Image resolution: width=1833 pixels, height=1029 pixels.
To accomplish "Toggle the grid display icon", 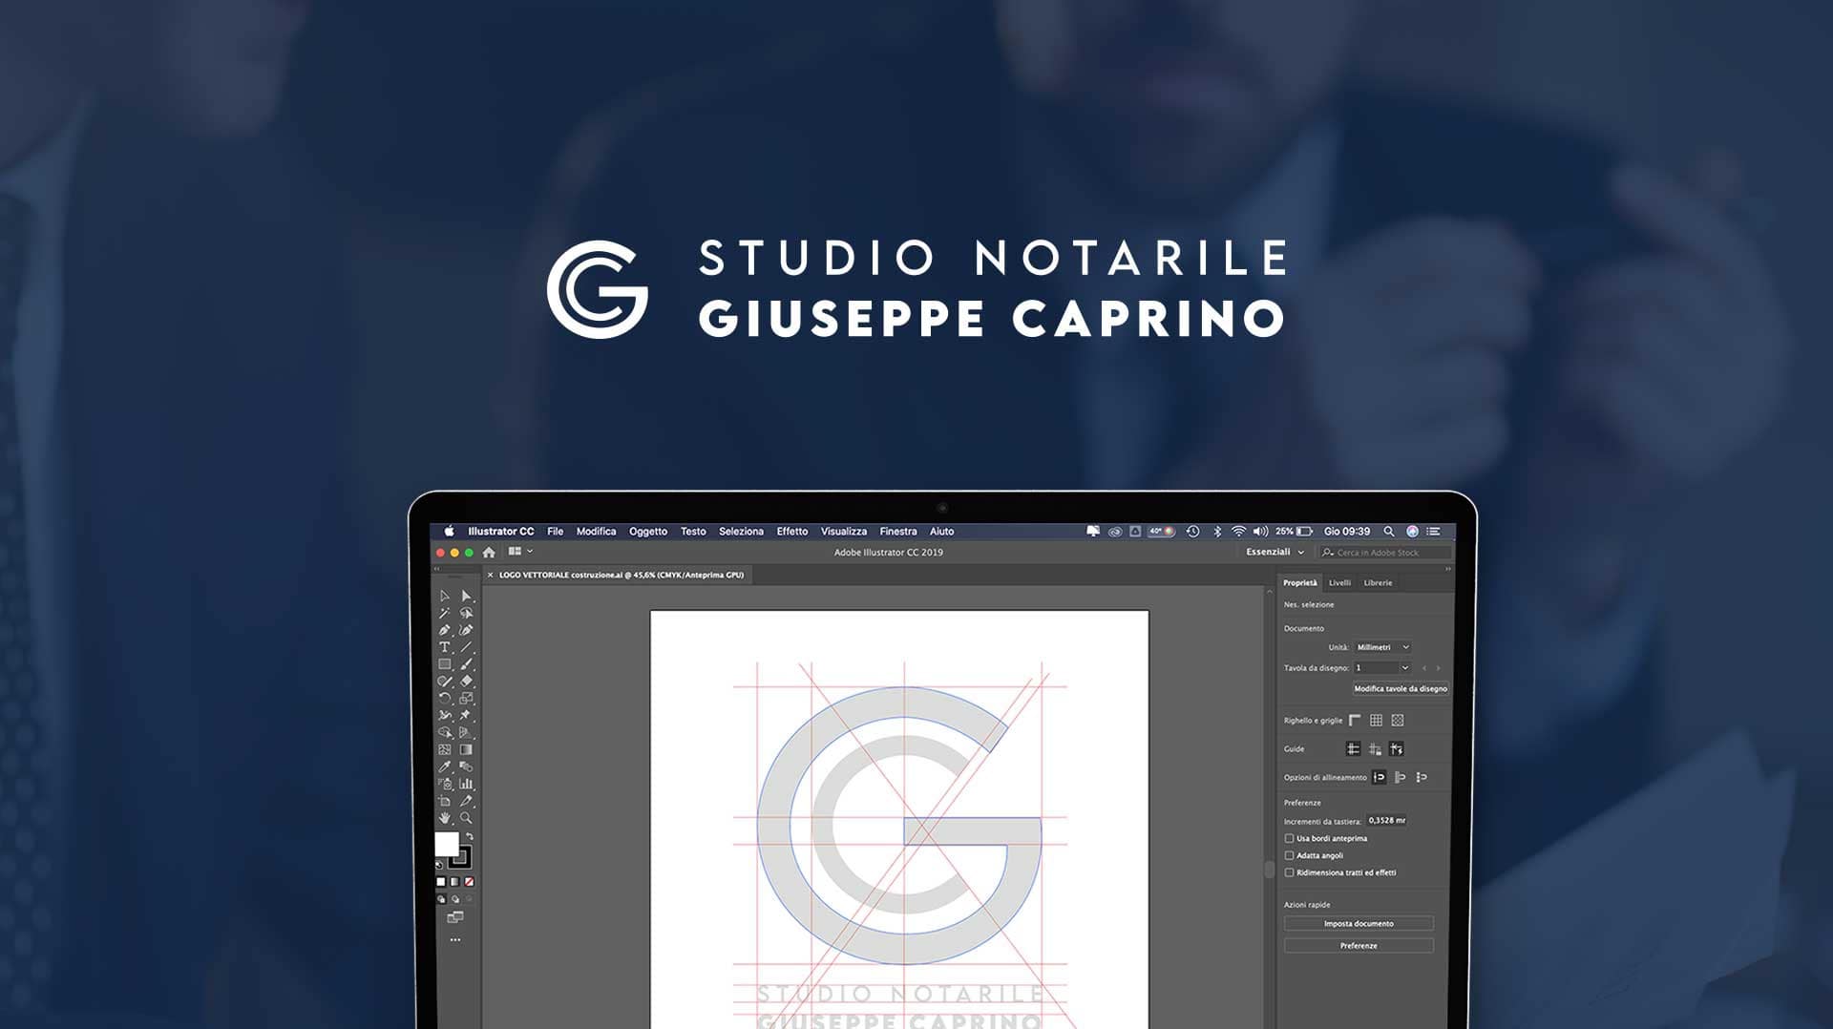I will 1376,720.
